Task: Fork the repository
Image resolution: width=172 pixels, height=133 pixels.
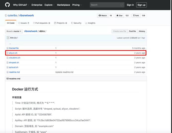Action: pos(136,15)
